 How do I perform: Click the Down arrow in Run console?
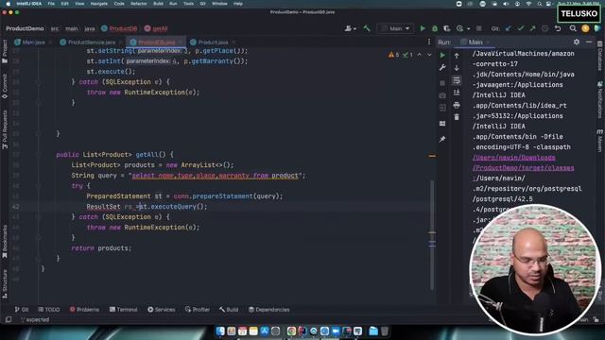(457, 68)
